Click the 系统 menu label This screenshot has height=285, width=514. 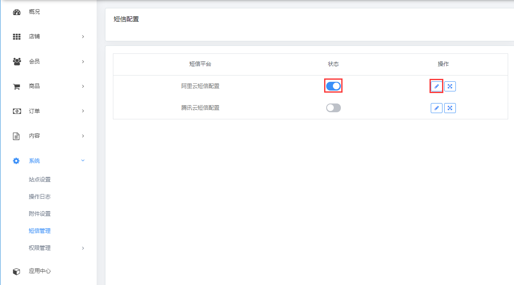tap(34, 161)
